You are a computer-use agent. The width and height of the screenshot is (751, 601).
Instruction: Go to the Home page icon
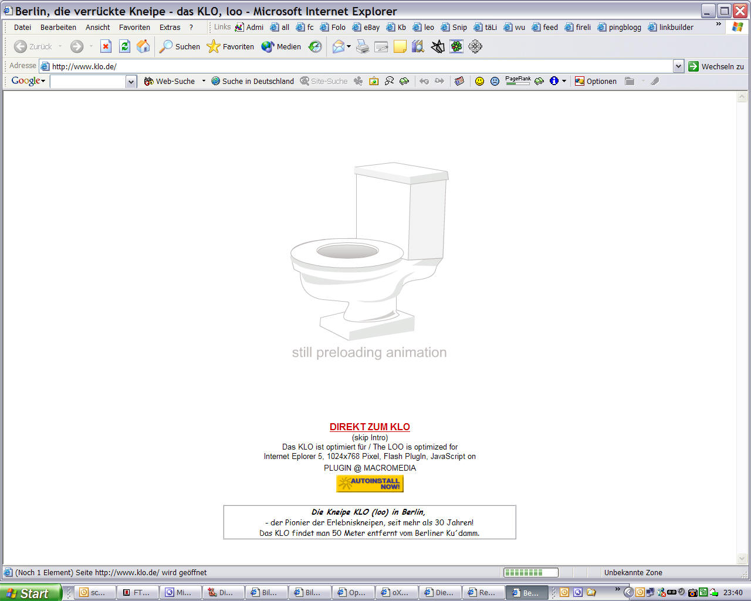coord(143,46)
